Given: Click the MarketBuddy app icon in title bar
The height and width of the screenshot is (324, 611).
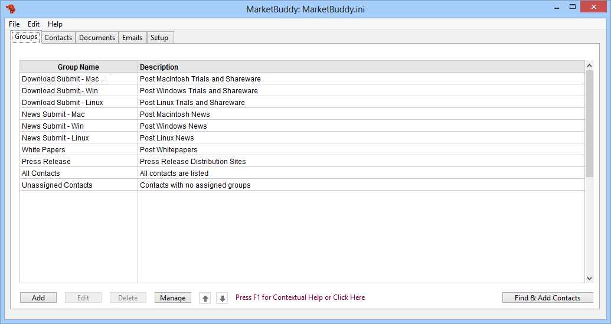Looking at the screenshot, I should (11, 9).
